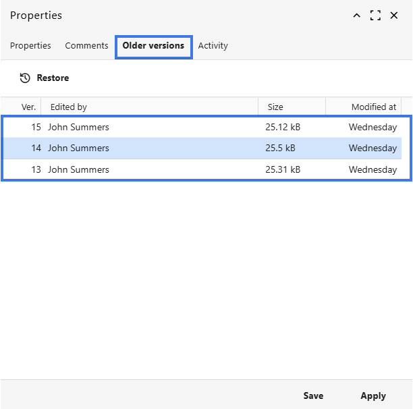Collapse the Properties panel with chevron

(x=356, y=16)
